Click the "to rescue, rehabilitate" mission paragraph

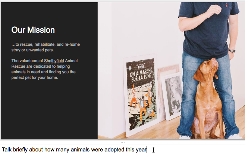(x=45, y=47)
